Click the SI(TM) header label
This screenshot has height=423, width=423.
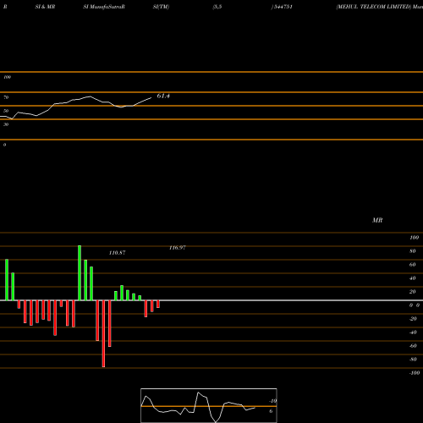161,7
